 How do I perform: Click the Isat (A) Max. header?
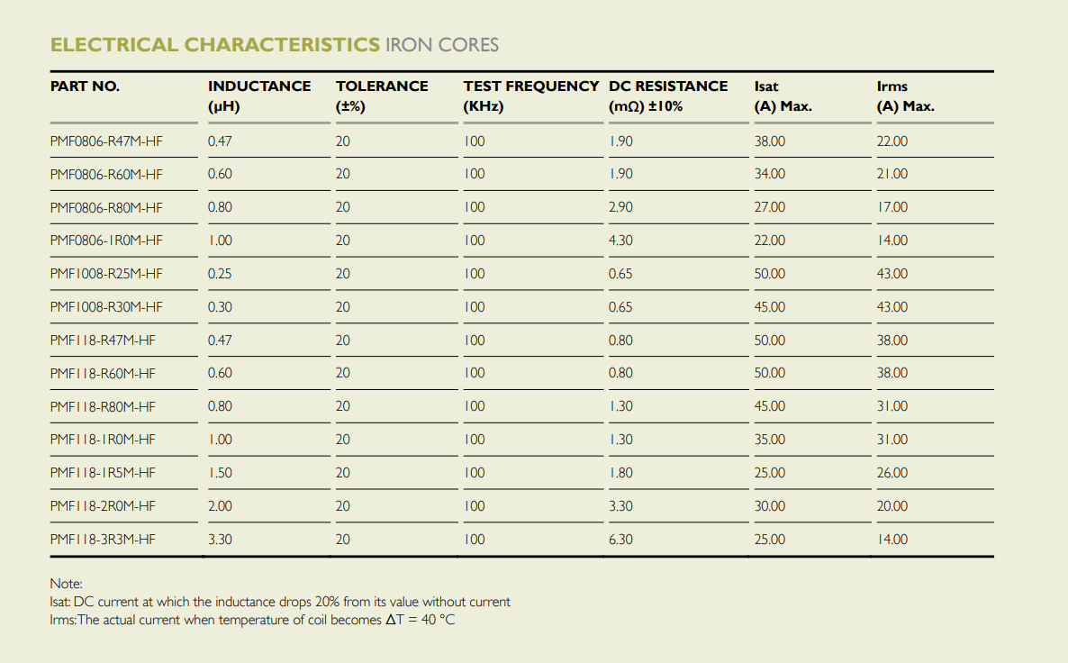783,96
